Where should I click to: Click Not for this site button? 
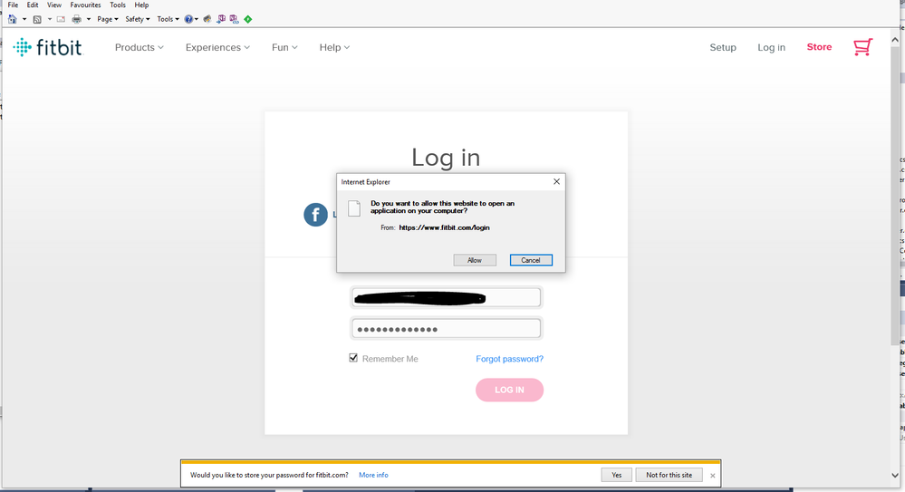coord(669,475)
